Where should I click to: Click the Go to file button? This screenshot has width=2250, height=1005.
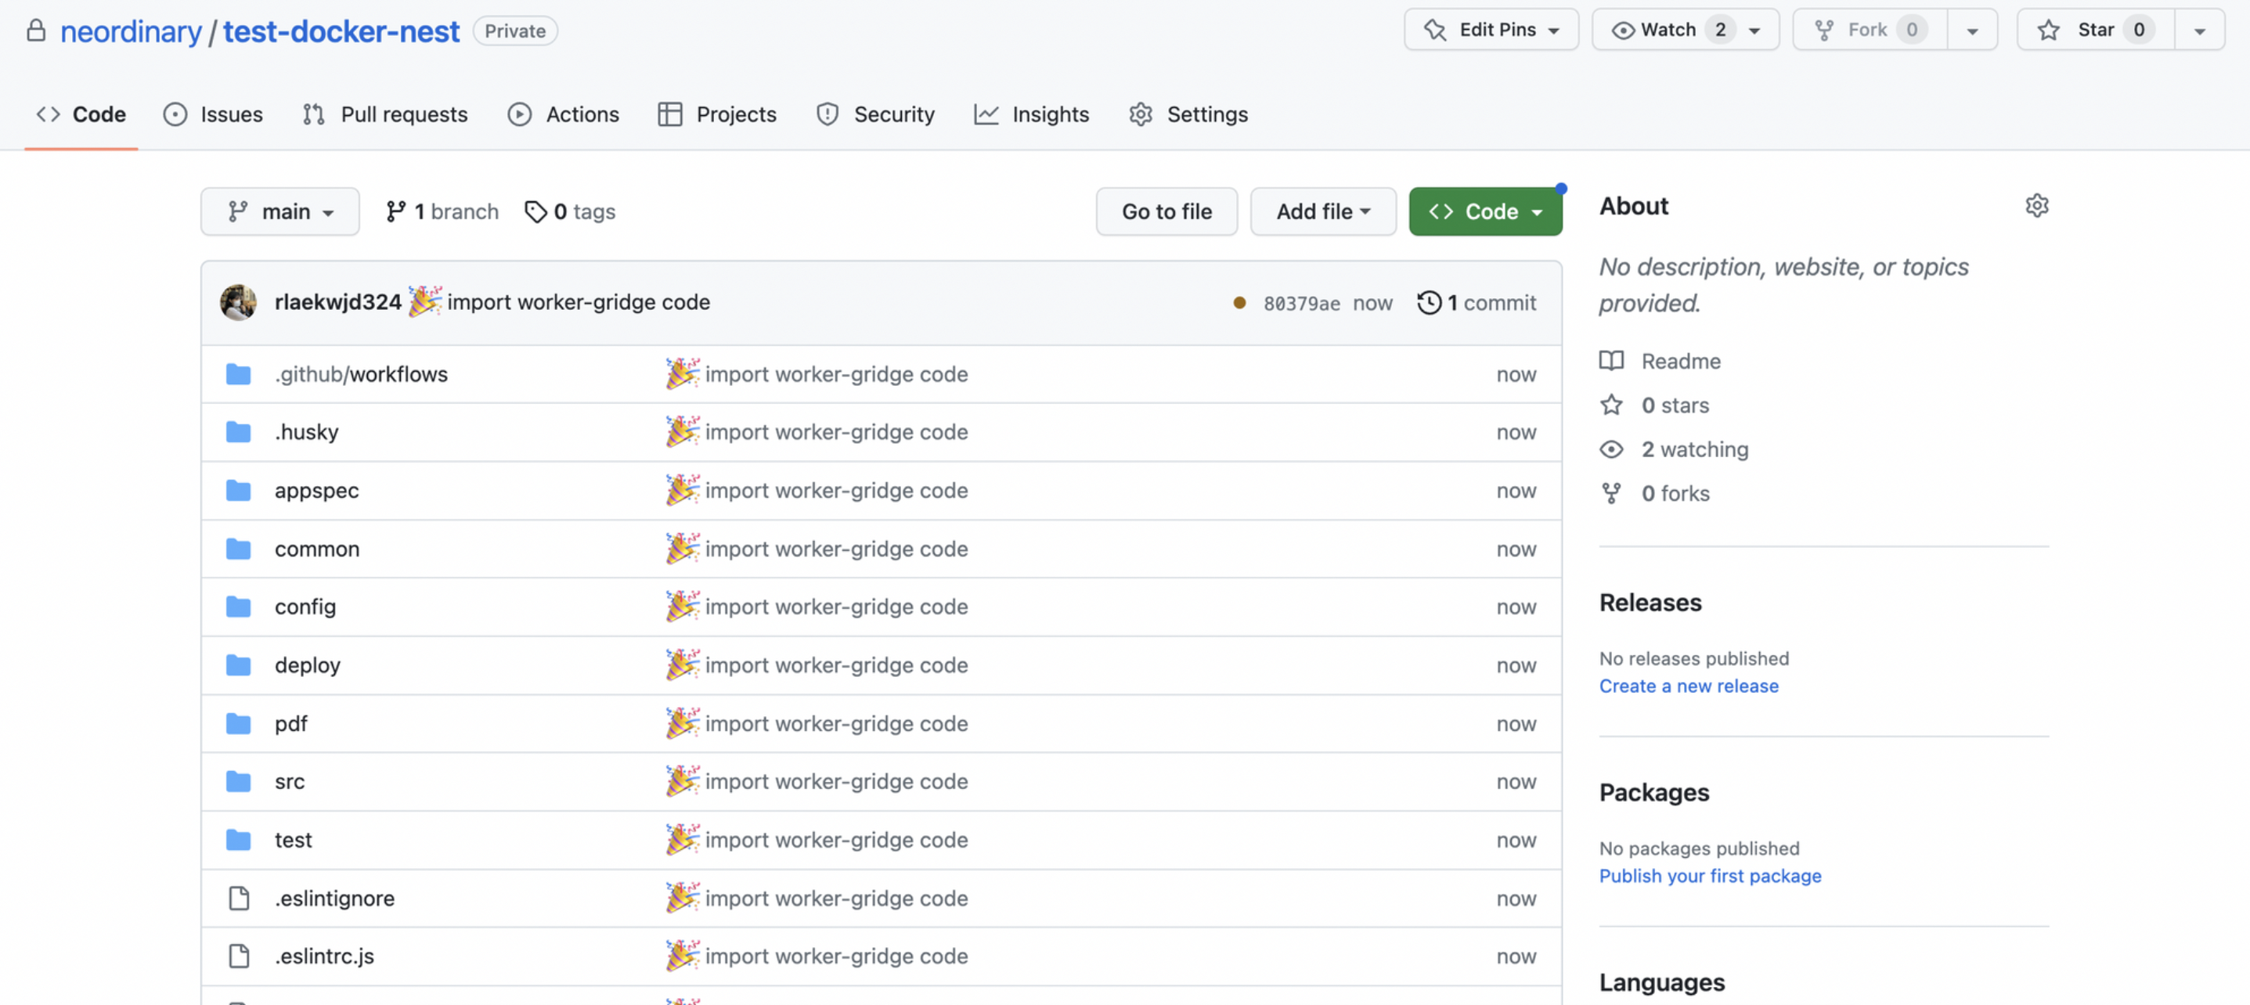pos(1166,211)
